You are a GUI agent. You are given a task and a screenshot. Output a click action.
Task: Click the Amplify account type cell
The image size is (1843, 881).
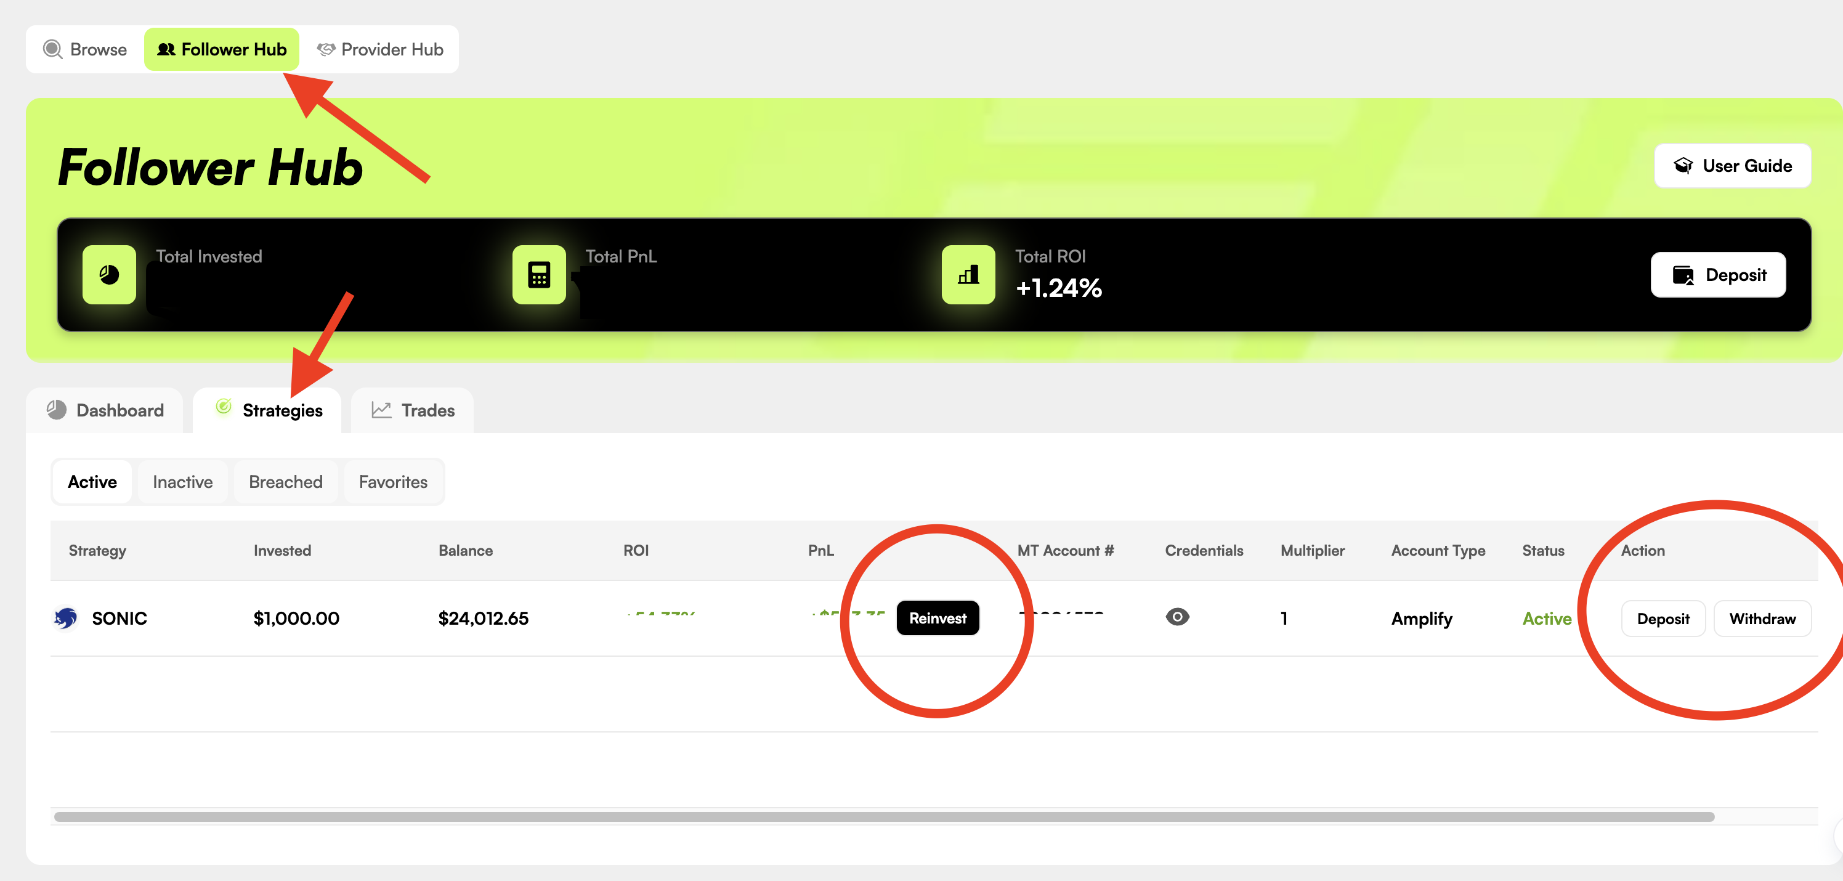pos(1422,619)
